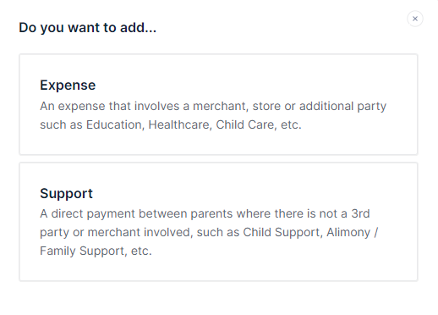Viewport: 438px width, 315px height.
Task: Pick the option mentioning Child Support, Alimony
Action: click(x=218, y=222)
